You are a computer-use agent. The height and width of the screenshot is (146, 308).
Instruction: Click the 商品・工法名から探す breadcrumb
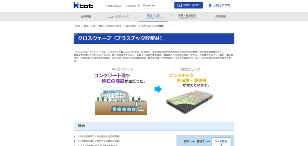[110, 26]
